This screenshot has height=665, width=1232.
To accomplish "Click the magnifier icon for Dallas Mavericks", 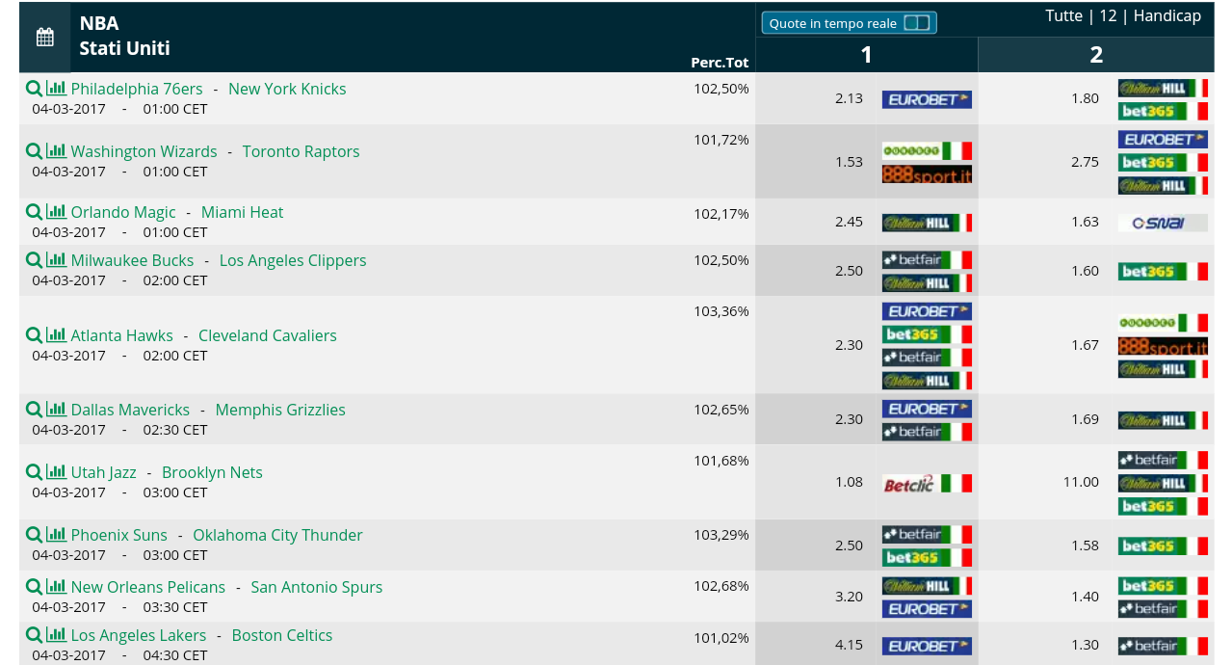I will [x=34, y=410].
